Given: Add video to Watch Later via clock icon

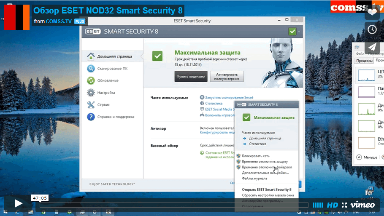Looking at the screenshot, I should [x=372, y=29].
